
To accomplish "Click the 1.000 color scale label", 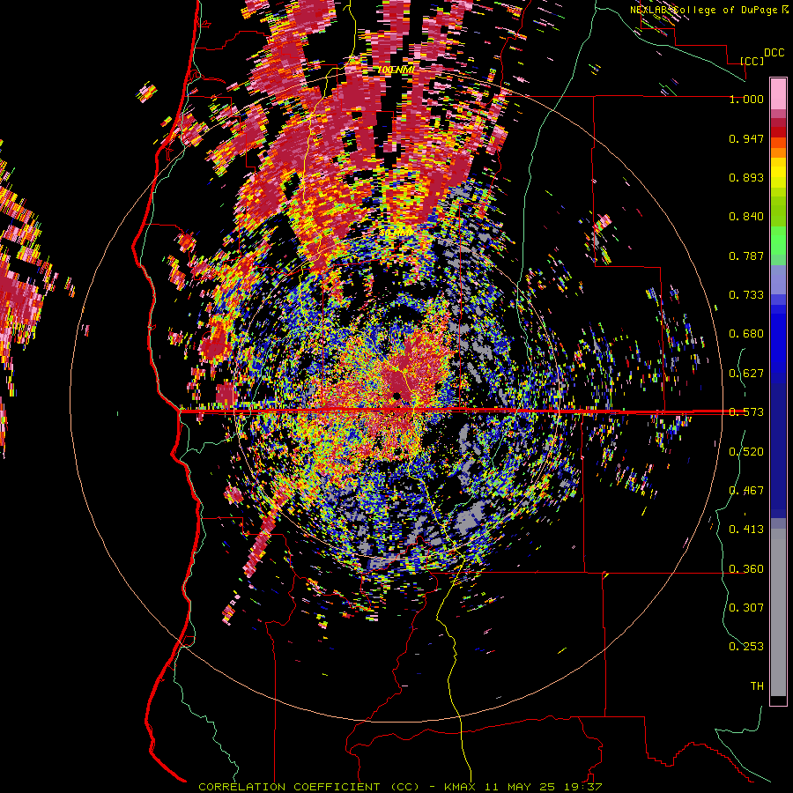I will [x=746, y=99].
